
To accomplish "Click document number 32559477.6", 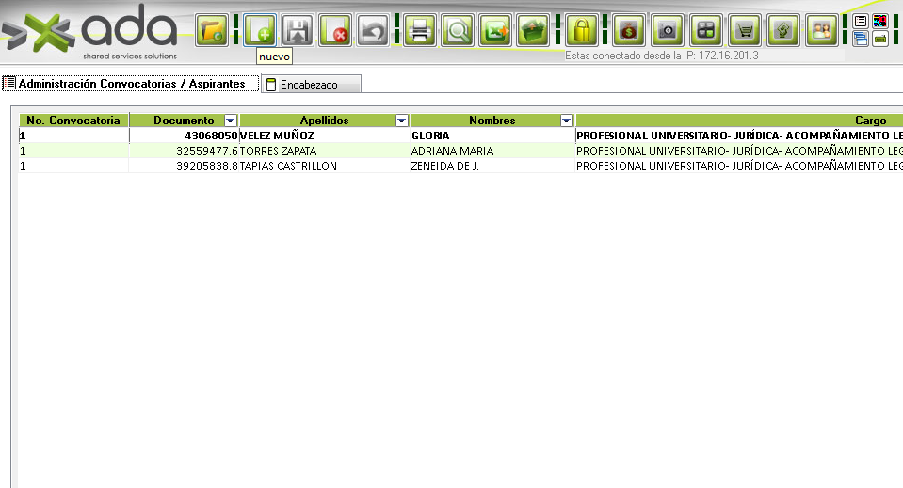I will tap(184, 151).
